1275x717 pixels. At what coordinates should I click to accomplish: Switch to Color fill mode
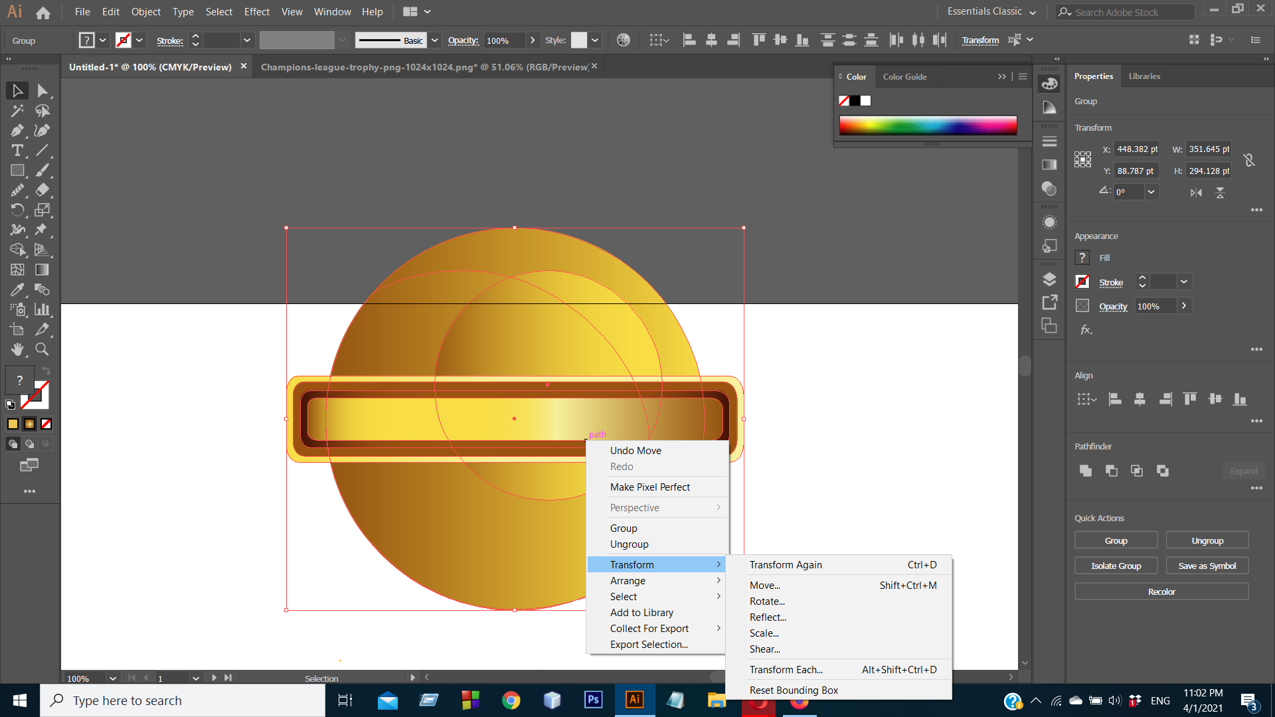pos(13,424)
